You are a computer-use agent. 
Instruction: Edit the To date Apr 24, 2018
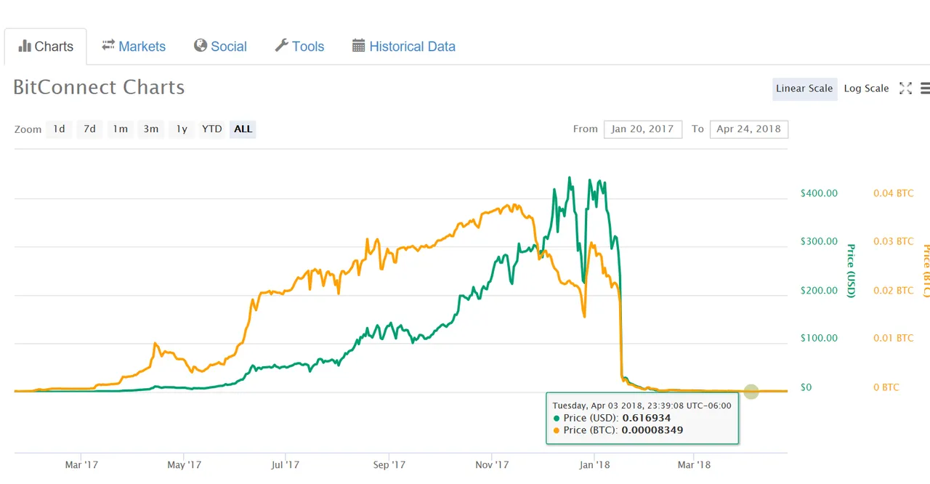pos(748,129)
